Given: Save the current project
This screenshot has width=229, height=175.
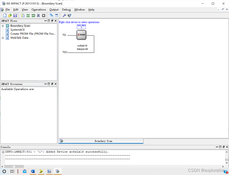Looking at the screenshot, I should pos(15,15).
